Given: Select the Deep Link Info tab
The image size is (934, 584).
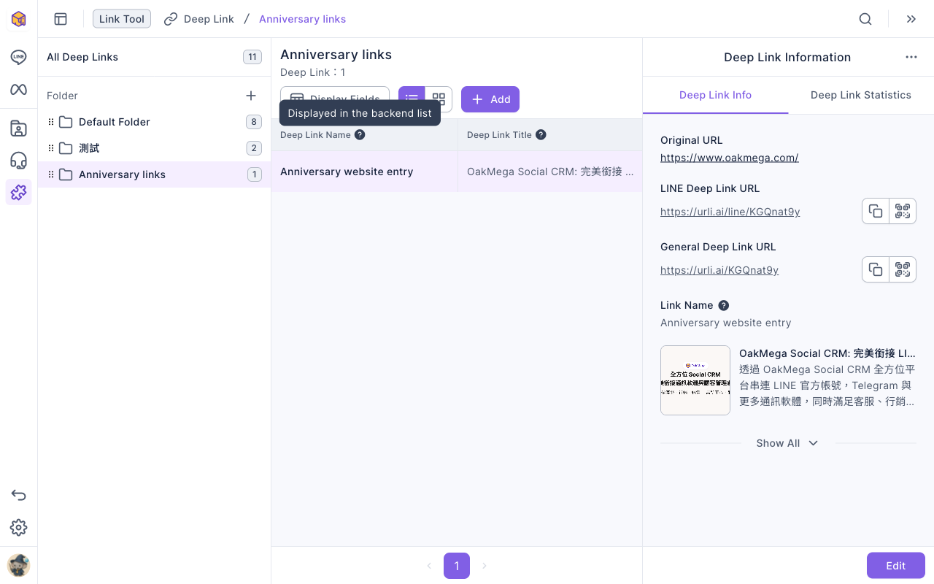Looking at the screenshot, I should tap(715, 95).
